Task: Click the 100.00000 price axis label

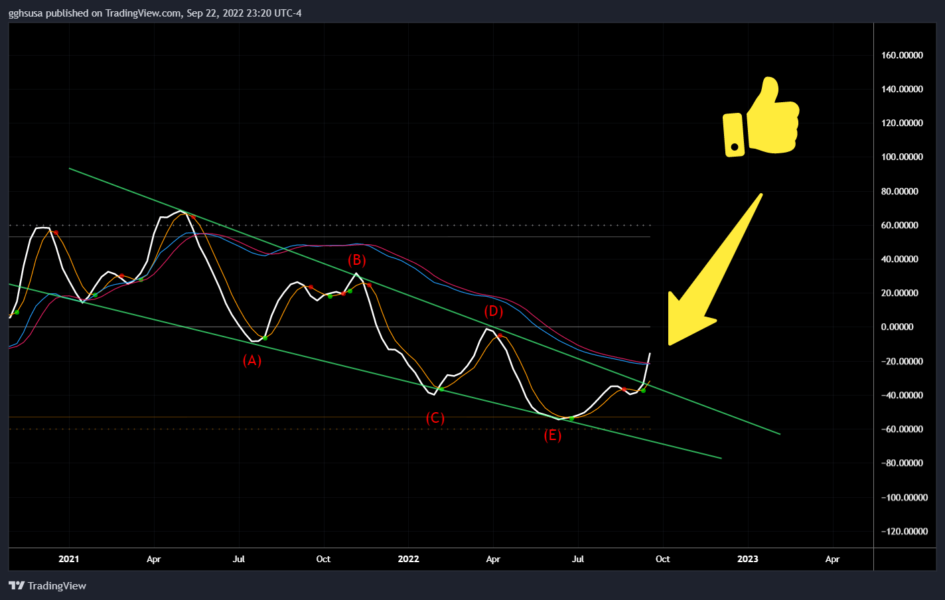Action: click(x=902, y=157)
